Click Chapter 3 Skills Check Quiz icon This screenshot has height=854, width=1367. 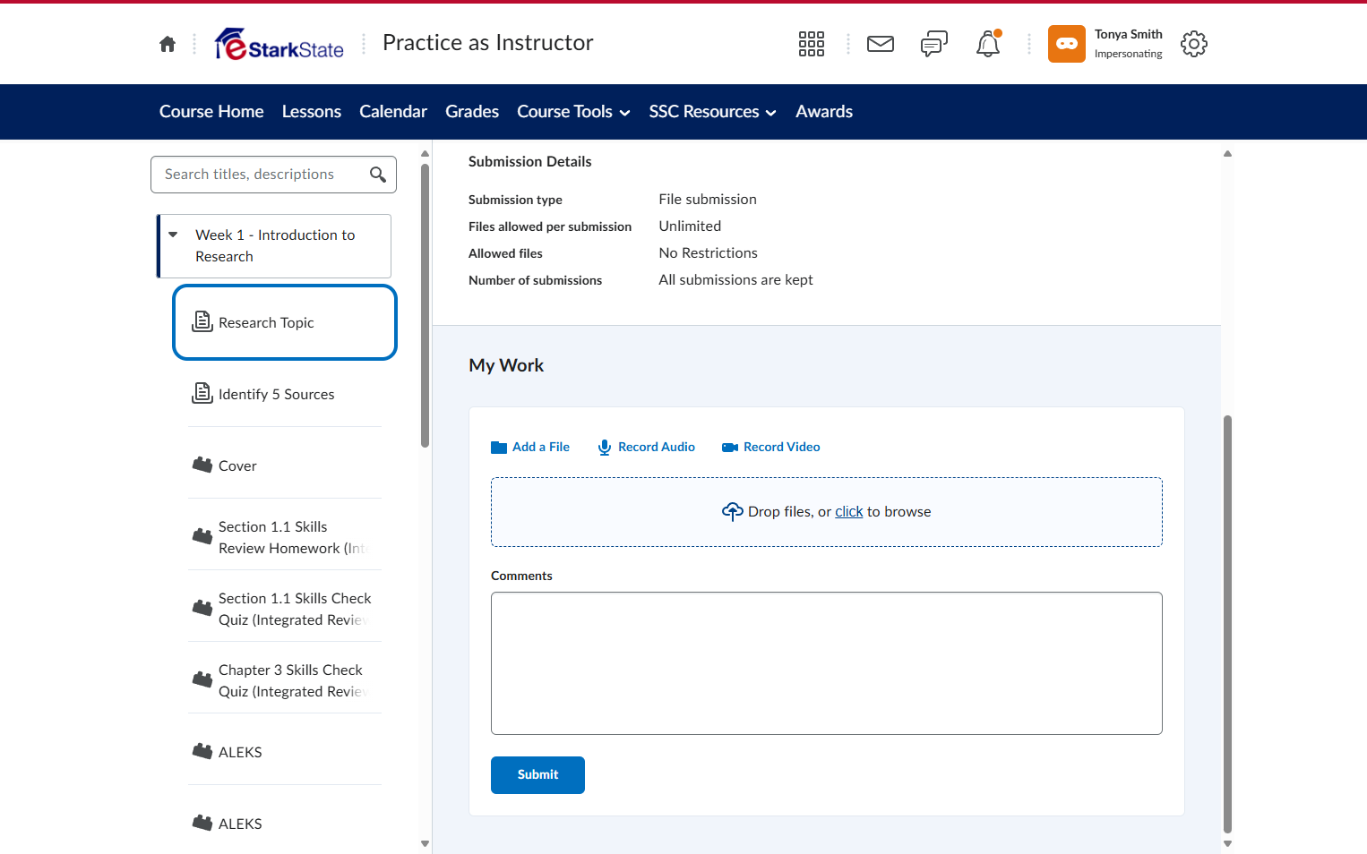[202, 679]
